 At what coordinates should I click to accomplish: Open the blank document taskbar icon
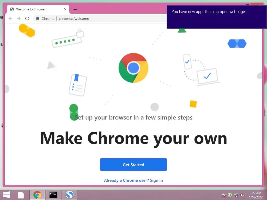point(21,195)
